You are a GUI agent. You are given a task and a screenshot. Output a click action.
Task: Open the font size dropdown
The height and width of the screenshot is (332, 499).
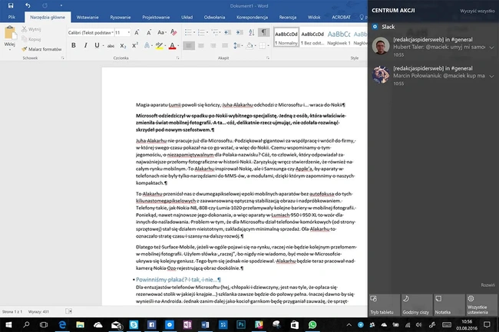click(x=128, y=32)
